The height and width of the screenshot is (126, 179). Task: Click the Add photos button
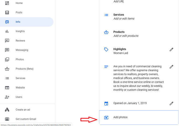tap(139, 117)
